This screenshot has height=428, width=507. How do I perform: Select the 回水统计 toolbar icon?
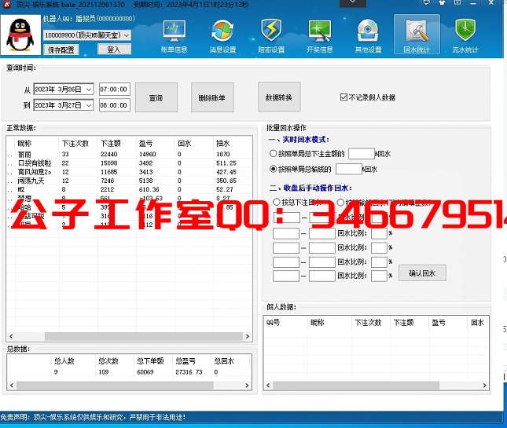click(x=417, y=35)
